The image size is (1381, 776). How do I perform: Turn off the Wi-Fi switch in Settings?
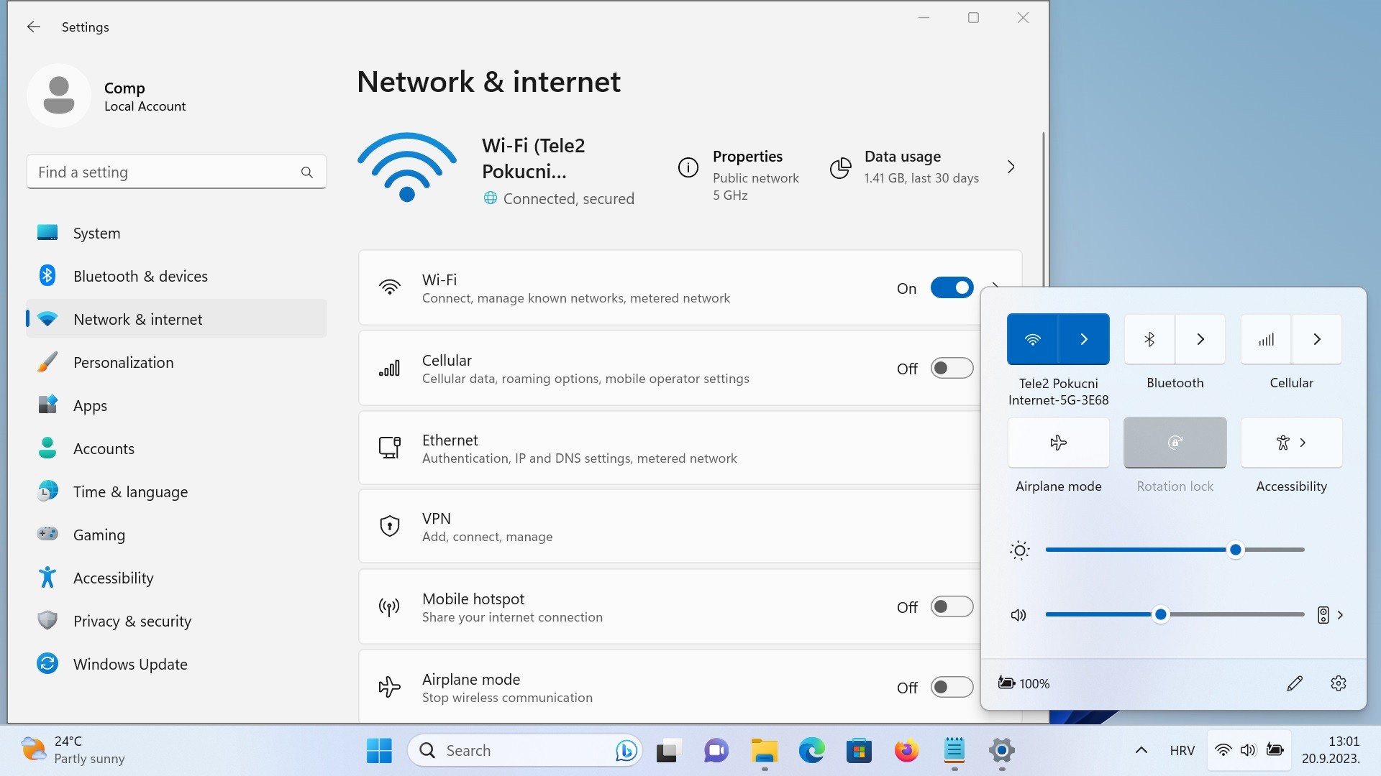[x=952, y=288]
